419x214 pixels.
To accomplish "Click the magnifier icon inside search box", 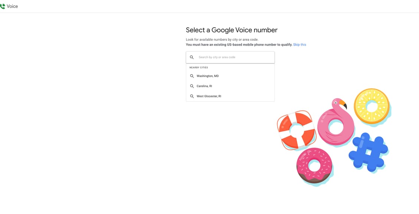I will 192,57.
